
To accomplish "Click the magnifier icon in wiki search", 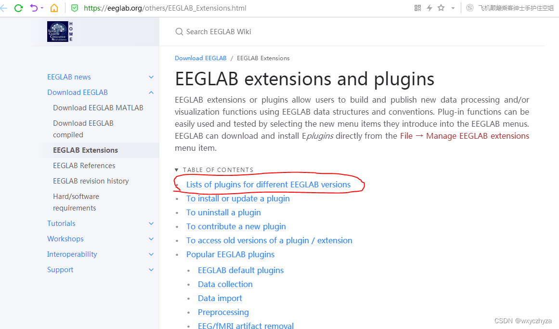I will (x=179, y=32).
